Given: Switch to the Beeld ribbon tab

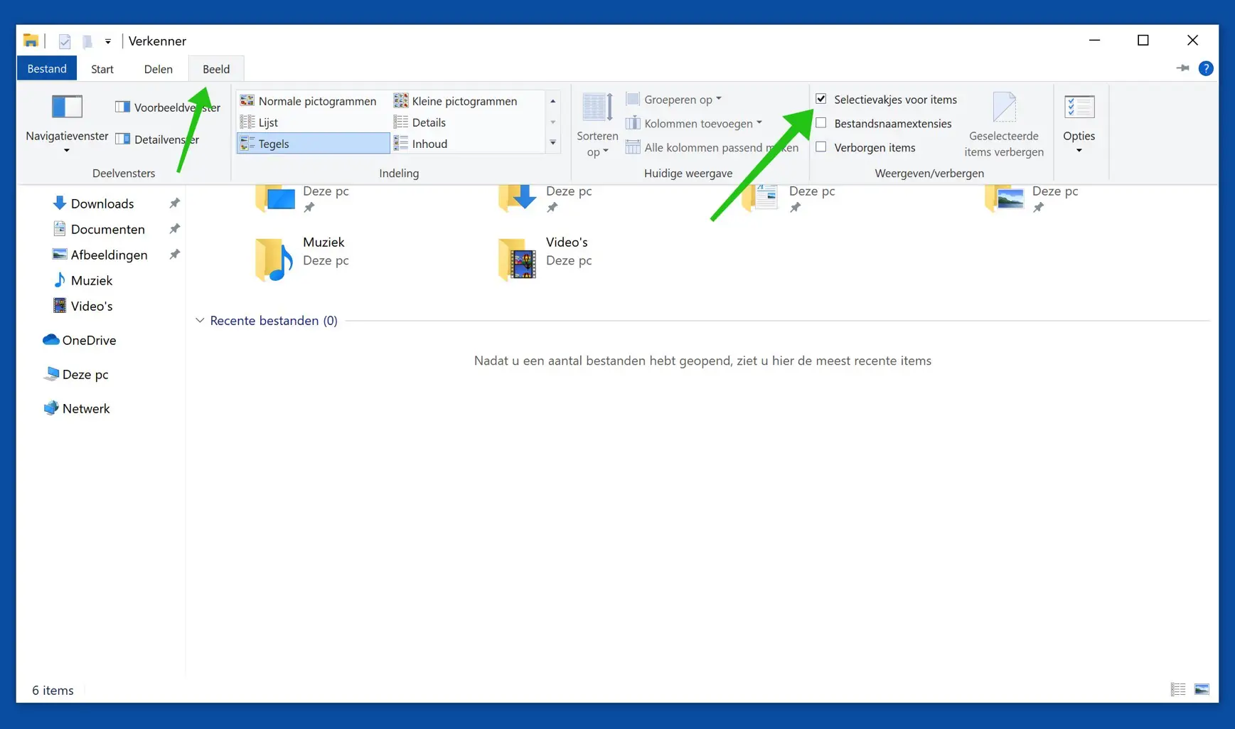Looking at the screenshot, I should click(216, 69).
